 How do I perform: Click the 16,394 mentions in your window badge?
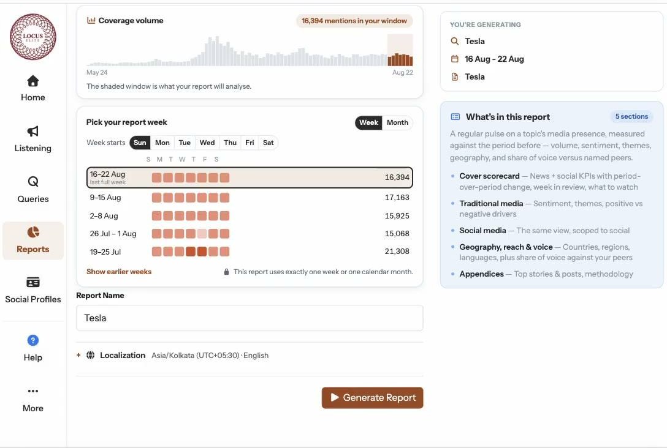coord(354,21)
